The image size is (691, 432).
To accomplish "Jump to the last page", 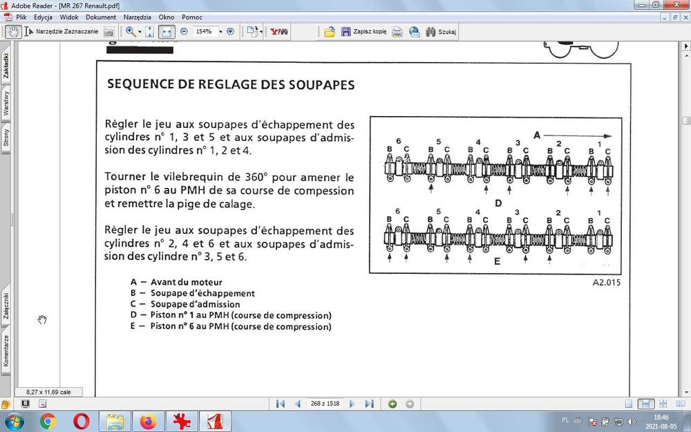I will click(369, 404).
